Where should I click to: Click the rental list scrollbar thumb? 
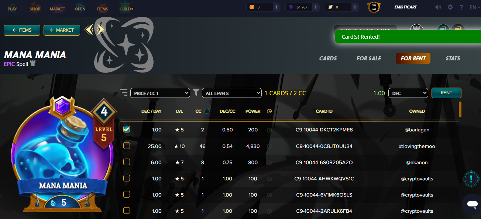(460, 109)
